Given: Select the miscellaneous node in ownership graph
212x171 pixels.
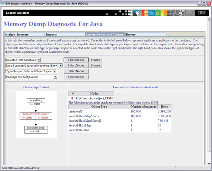Looking at the screenshot, I should click(36, 130).
